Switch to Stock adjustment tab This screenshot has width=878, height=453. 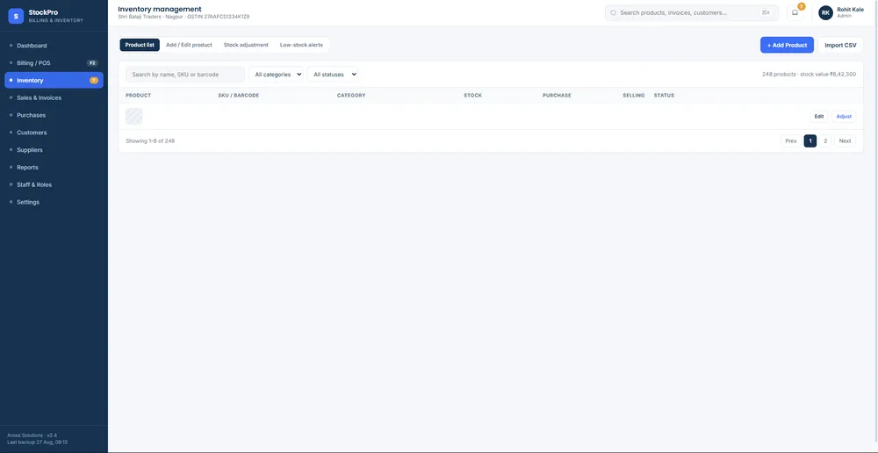point(246,45)
